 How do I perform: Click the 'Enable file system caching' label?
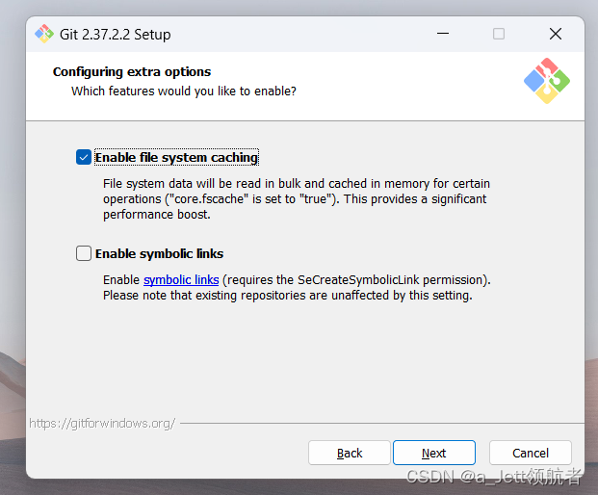click(176, 158)
